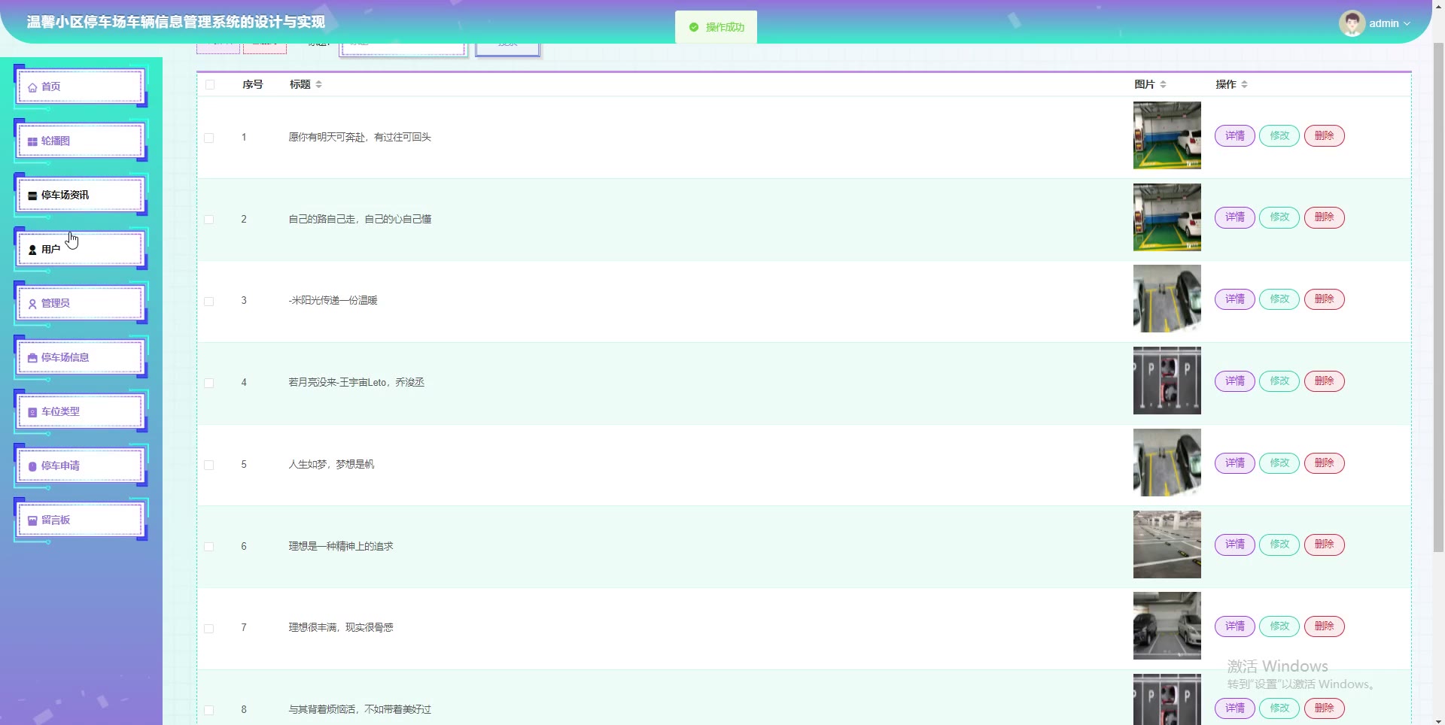This screenshot has height=725, width=1445.
Task: View the garage thumbnail in row 6
Action: pyautogui.click(x=1167, y=545)
